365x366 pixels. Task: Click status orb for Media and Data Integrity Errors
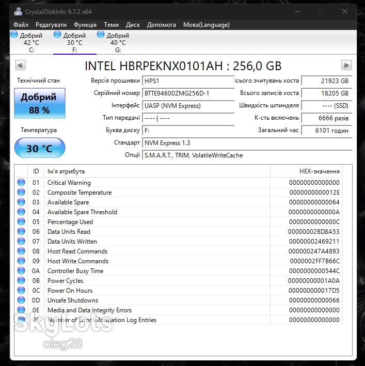21,310
